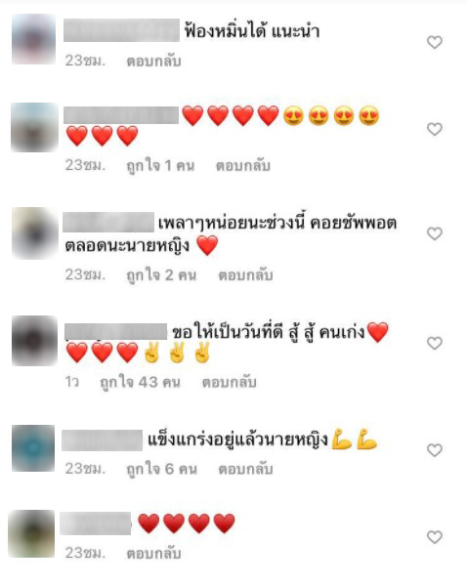Show the ถูกใจ 6 คน likes list
The image size is (467, 586).
[x=161, y=470]
